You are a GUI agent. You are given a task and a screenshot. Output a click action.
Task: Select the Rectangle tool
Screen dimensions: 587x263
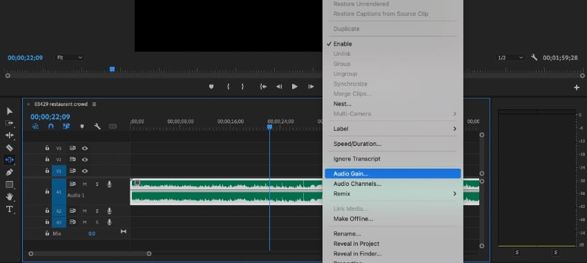tap(10, 185)
